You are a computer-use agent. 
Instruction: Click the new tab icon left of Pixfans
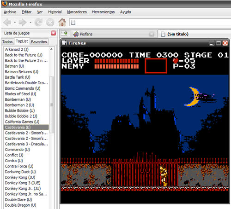pos(64,33)
